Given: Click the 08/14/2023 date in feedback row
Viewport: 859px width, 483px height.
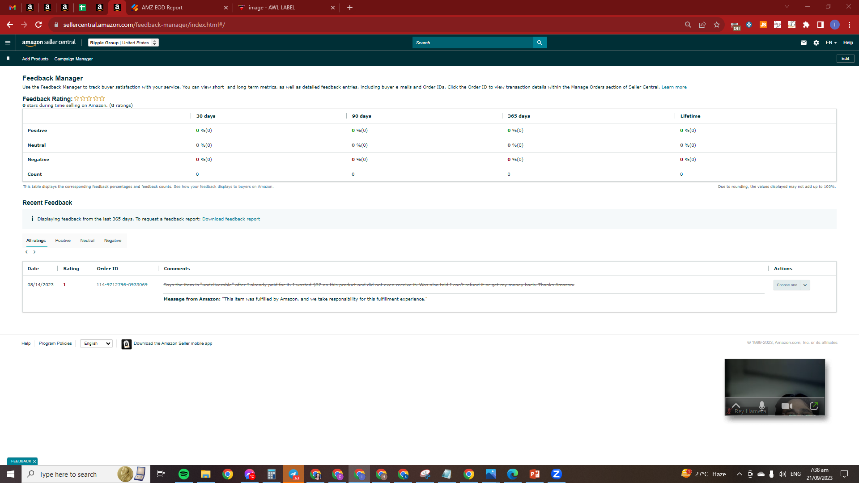Looking at the screenshot, I should pyautogui.click(x=40, y=285).
